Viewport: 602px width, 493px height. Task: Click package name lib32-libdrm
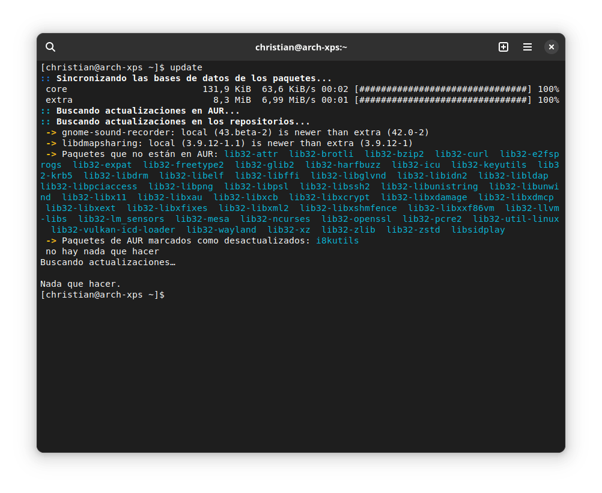[x=116, y=176]
